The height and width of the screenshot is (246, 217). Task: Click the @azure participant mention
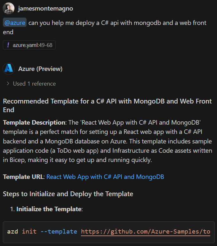15,23
